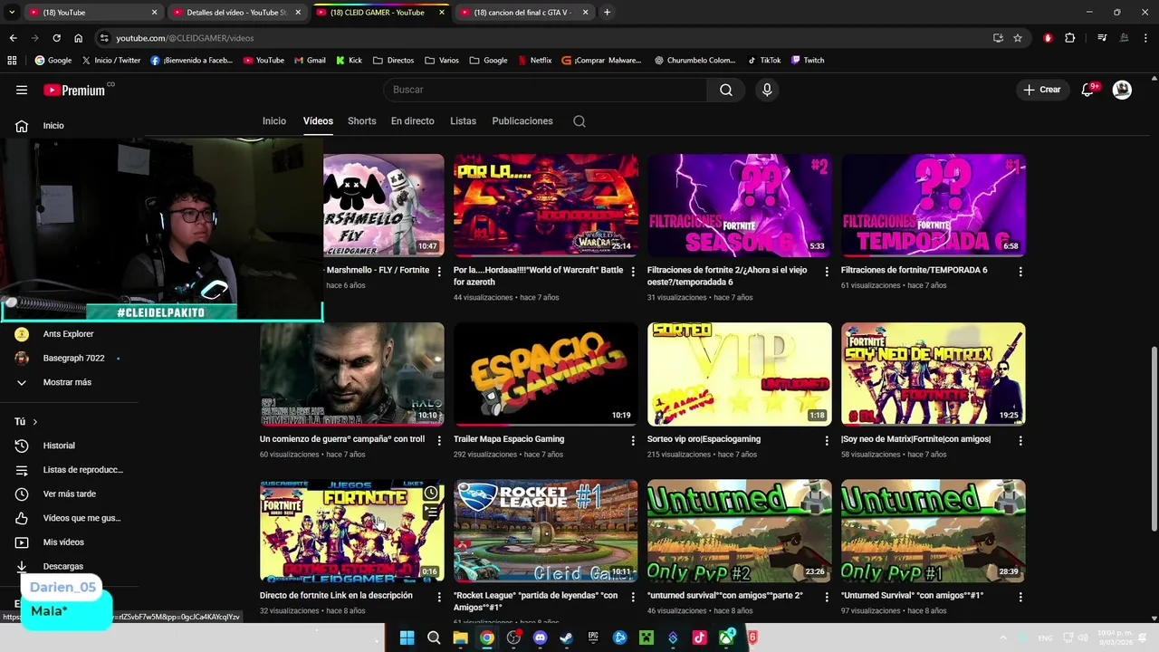The width and height of the screenshot is (1159, 652).
Task: Click the Crear button
Action: coord(1042,90)
